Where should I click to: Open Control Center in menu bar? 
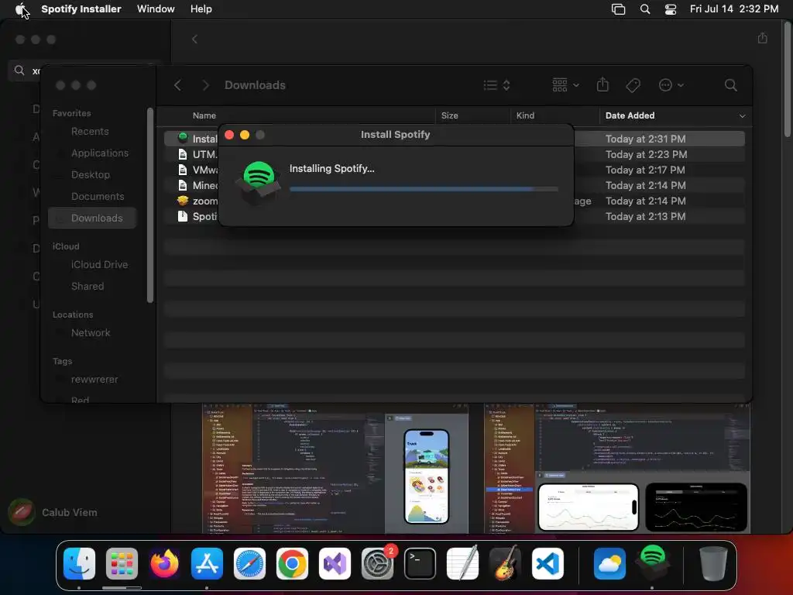(x=671, y=9)
